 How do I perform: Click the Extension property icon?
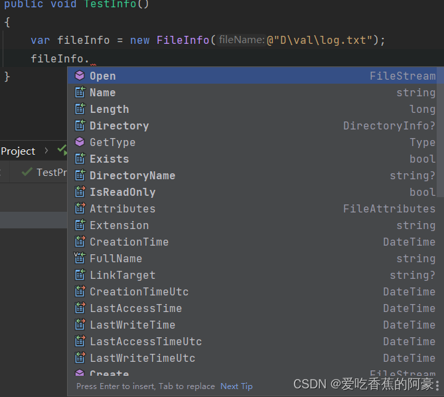click(x=80, y=225)
